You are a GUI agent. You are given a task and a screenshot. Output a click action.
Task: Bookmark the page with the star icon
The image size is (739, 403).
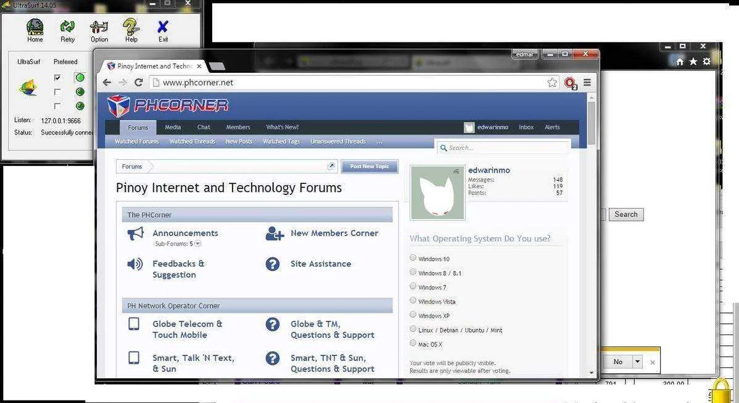[x=552, y=83]
